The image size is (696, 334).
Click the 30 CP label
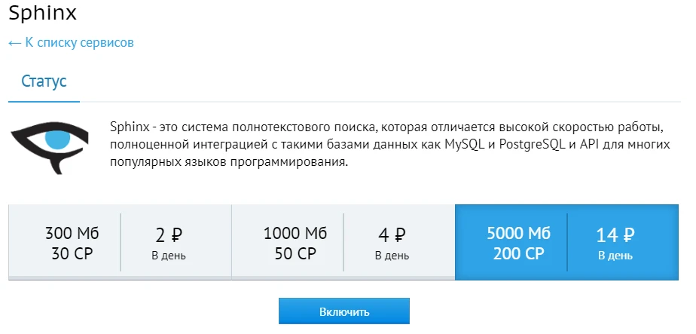coord(72,253)
